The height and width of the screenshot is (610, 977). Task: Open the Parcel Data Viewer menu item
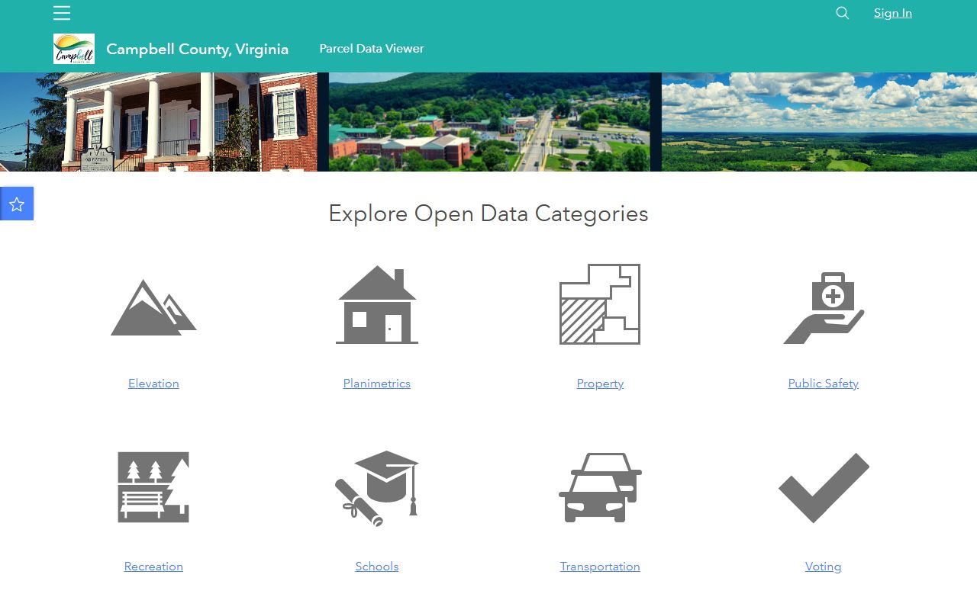click(372, 49)
